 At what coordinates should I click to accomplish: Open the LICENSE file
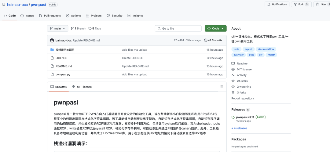[x=61, y=58]
